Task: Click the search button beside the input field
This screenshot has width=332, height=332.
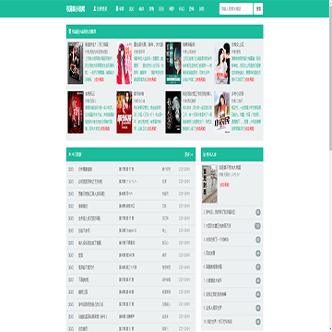Action: coord(258,9)
